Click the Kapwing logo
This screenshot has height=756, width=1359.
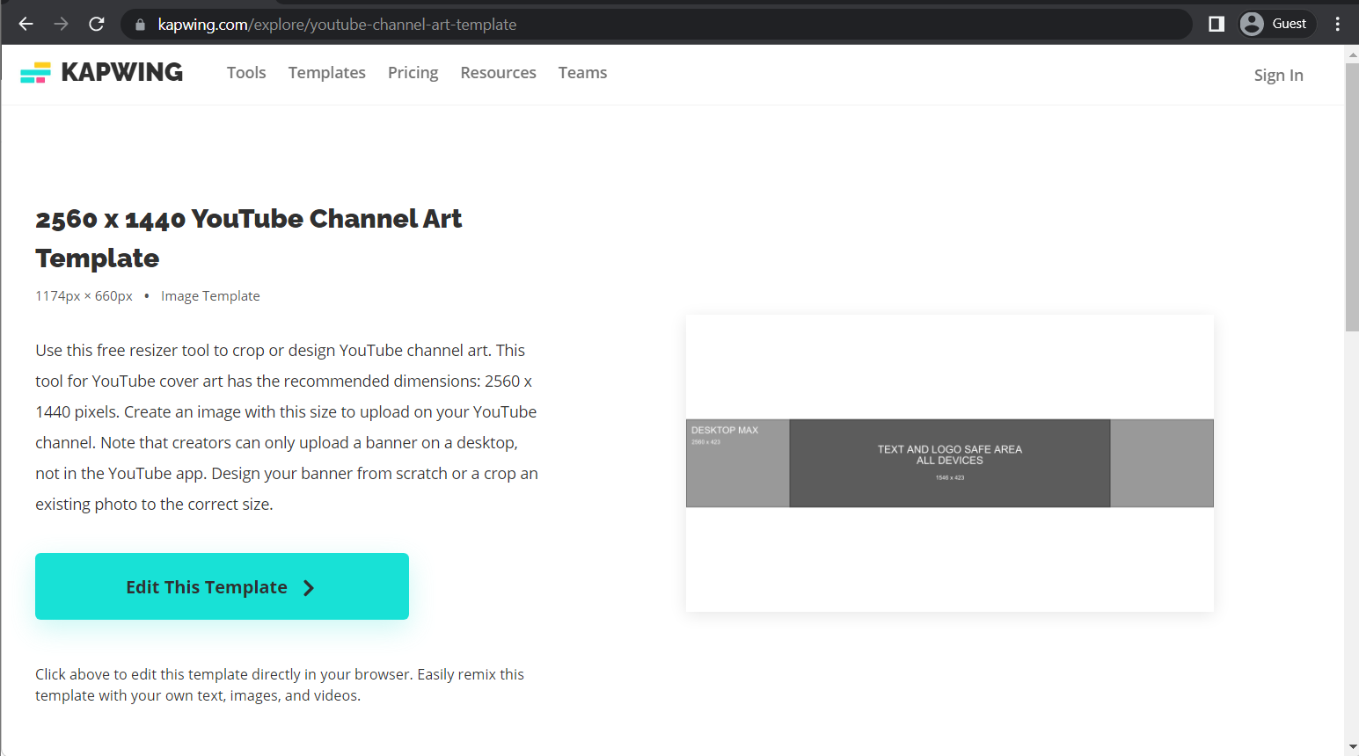102,72
